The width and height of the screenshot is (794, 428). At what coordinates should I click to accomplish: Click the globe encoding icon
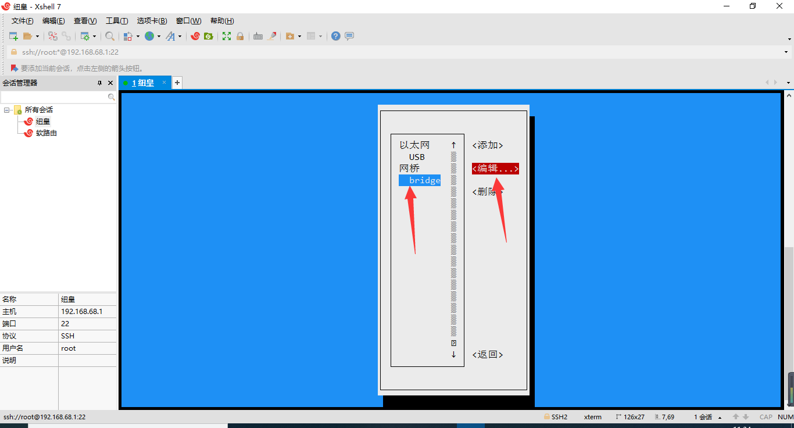point(149,36)
